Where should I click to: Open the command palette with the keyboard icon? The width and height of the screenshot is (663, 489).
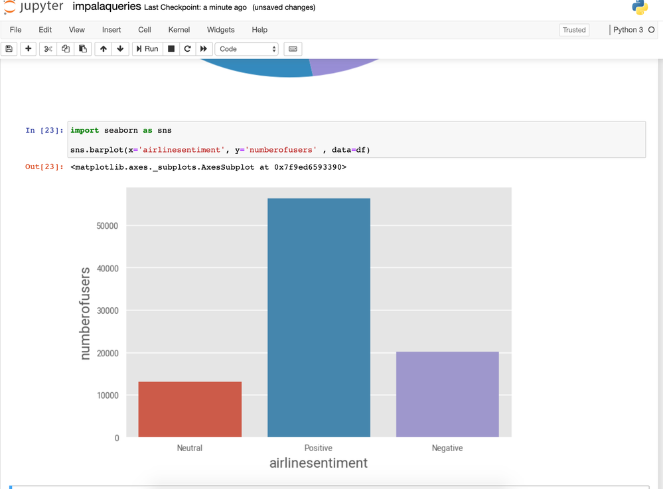293,48
